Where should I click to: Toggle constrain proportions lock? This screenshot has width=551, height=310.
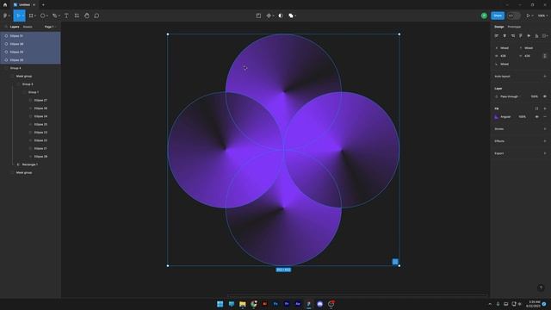[x=545, y=56]
